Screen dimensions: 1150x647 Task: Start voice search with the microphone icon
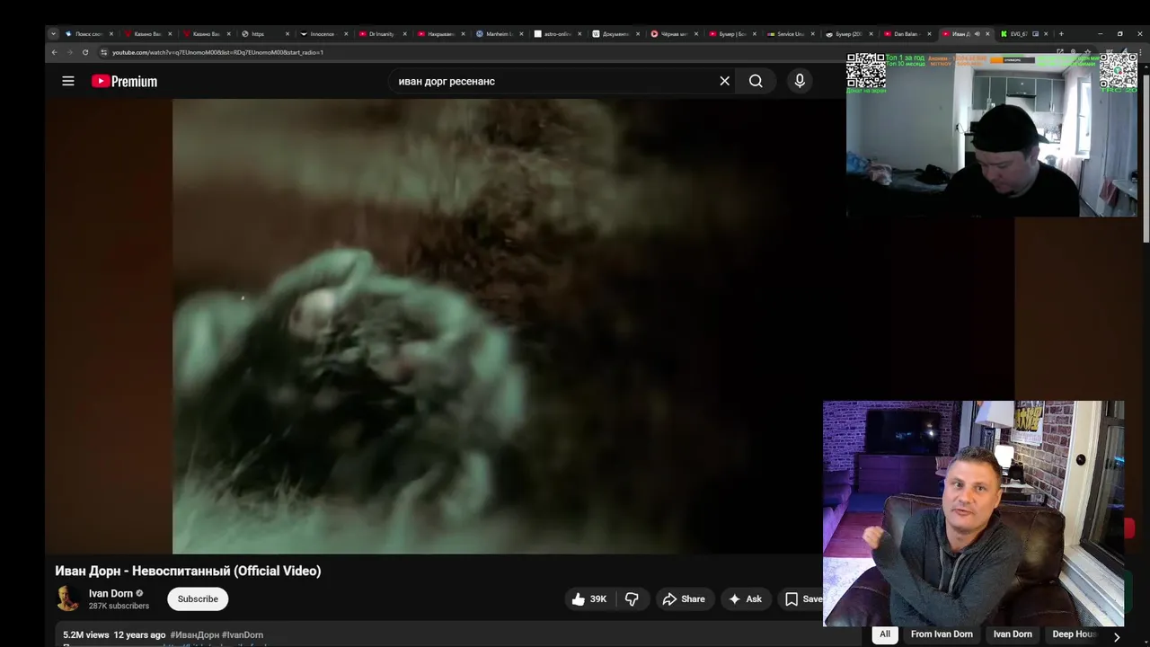click(800, 81)
